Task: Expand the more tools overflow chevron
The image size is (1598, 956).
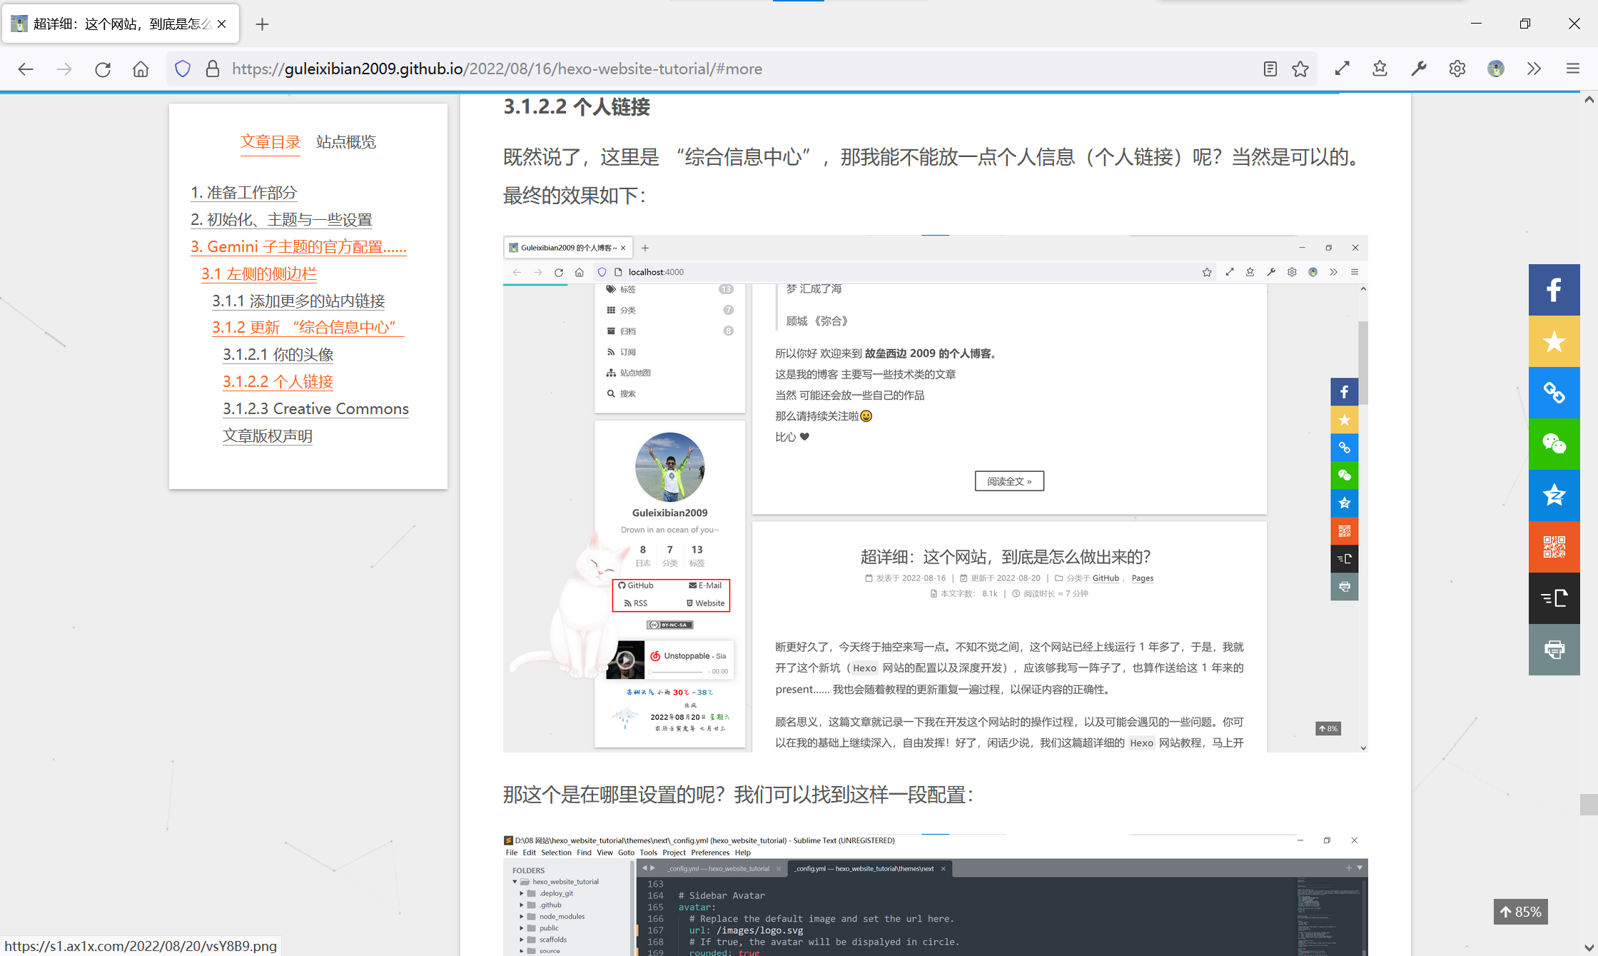Action: [x=1534, y=69]
